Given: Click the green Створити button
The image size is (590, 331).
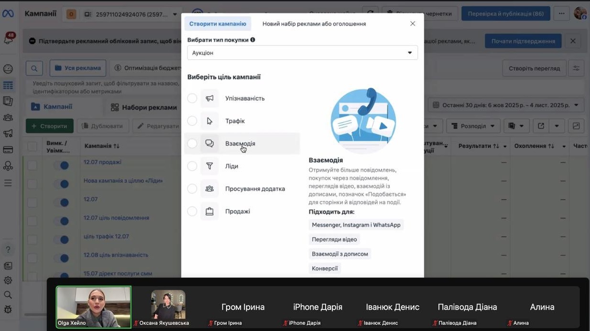Looking at the screenshot, I should (x=49, y=126).
